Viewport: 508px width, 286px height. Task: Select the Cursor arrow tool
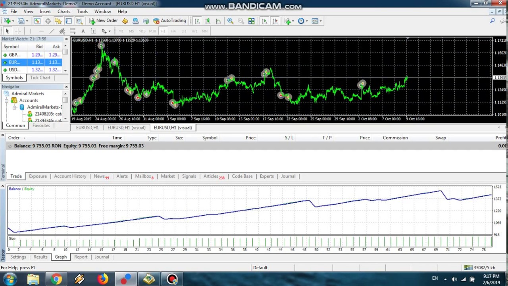click(x=7, y=31)
